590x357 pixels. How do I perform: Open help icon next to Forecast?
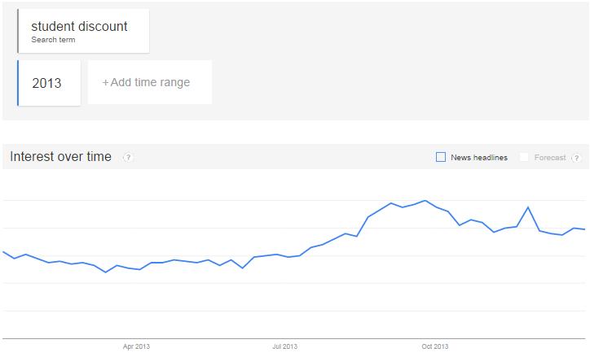click(576, 158)
